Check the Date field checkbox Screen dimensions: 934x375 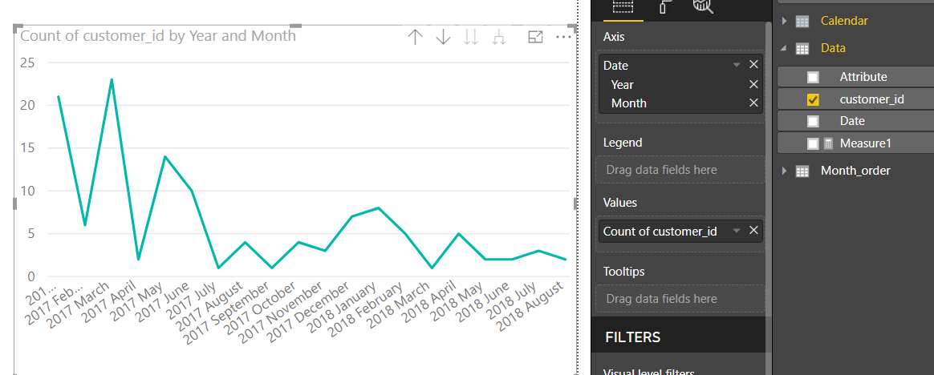coord(813,122)
